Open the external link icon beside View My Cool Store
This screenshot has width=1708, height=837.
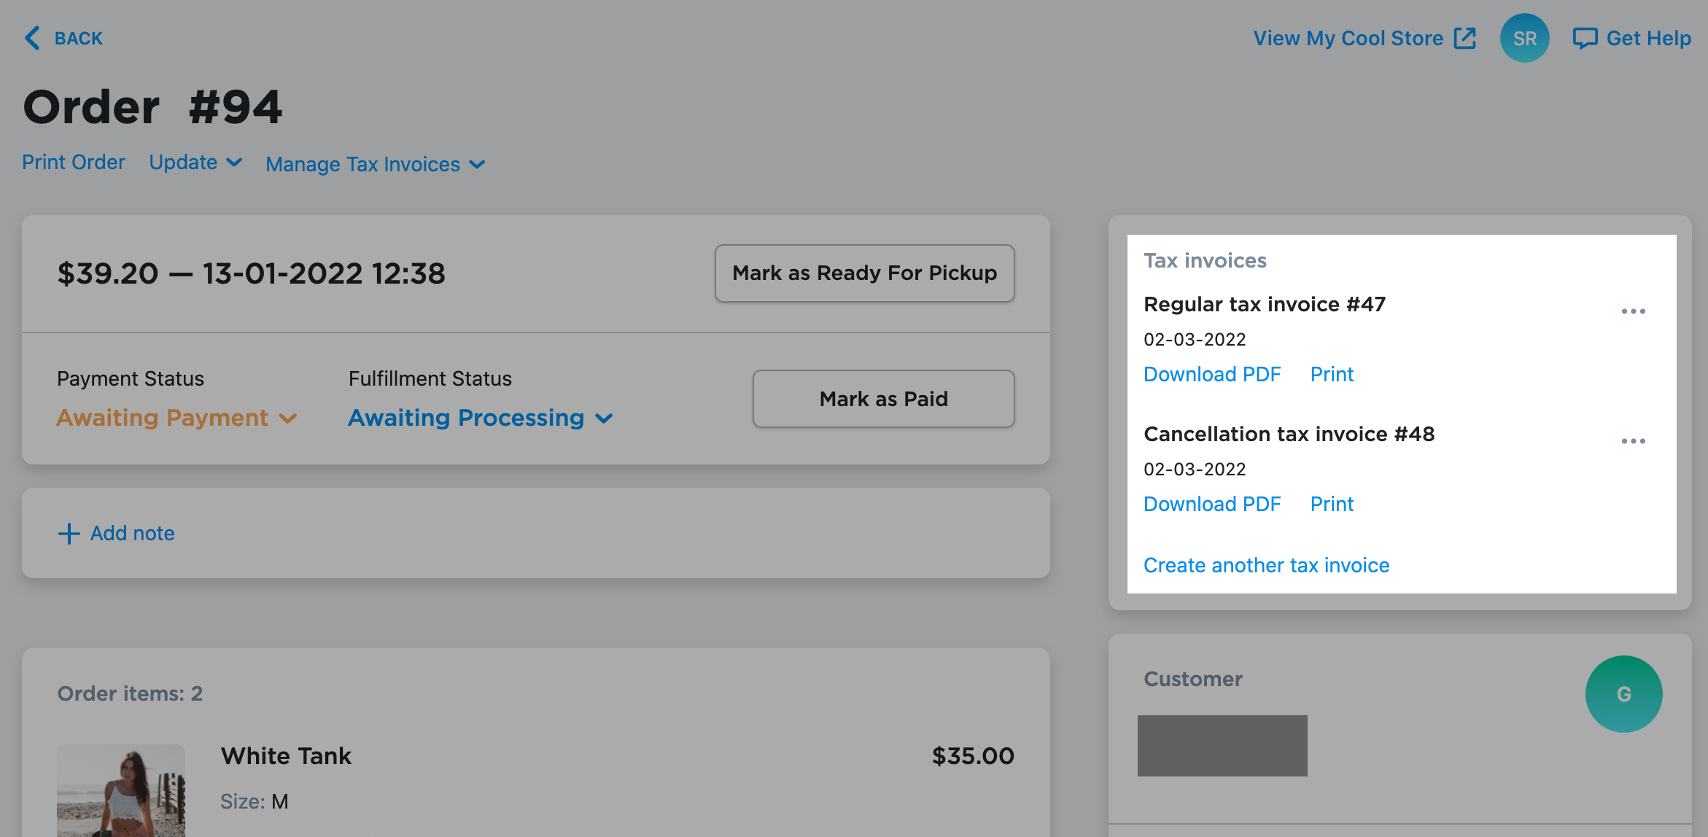(1466, 37)
